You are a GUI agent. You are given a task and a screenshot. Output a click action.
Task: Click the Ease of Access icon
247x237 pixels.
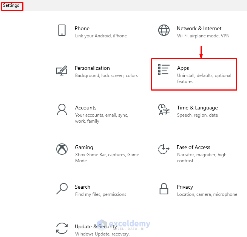(164, 149)
